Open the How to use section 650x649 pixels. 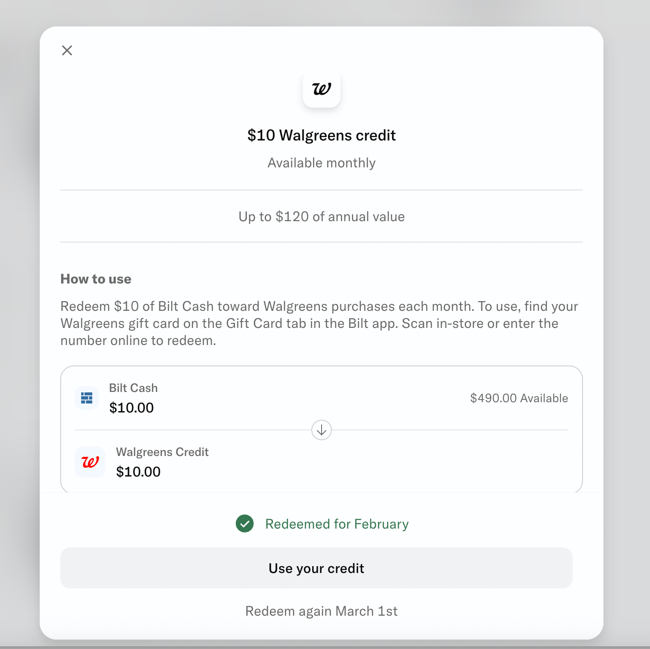click(x=96, y=278)
